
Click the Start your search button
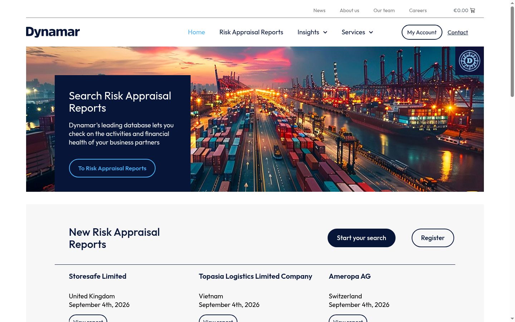click(x=362, y=238)
